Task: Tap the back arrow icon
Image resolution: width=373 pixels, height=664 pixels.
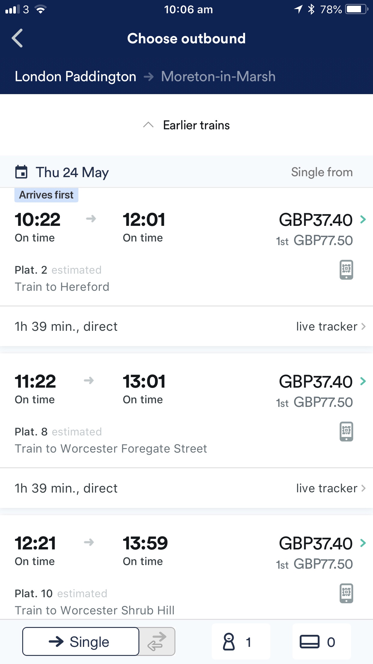Action: 17,38
